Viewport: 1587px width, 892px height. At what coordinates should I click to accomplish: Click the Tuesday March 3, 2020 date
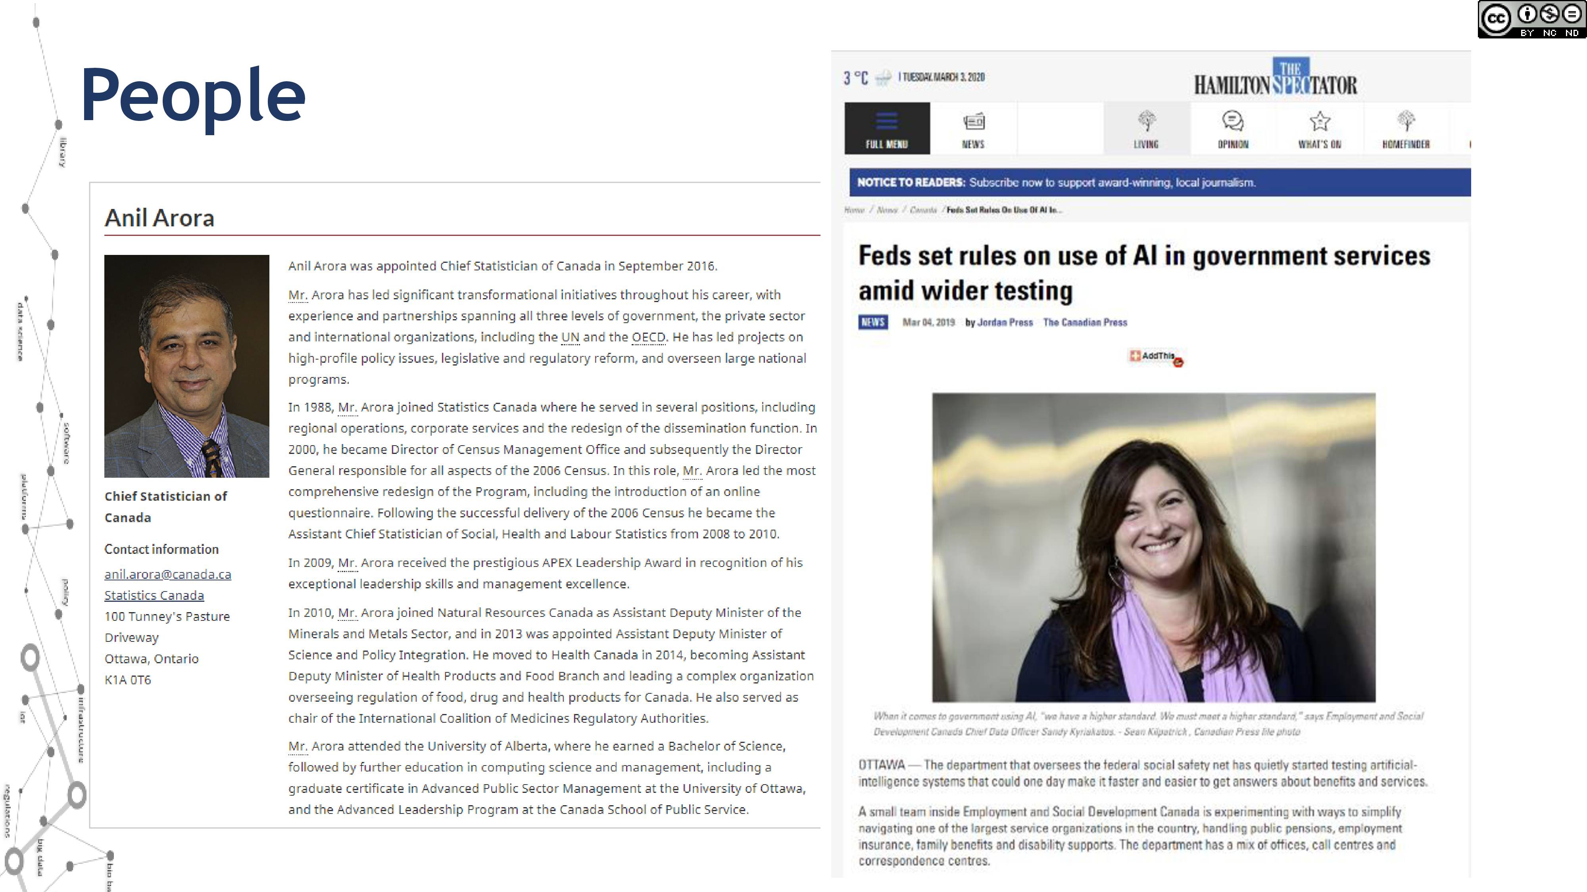[x=944, y=77]
